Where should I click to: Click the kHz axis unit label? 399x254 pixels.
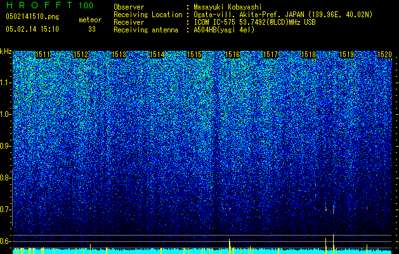[6, 51]
